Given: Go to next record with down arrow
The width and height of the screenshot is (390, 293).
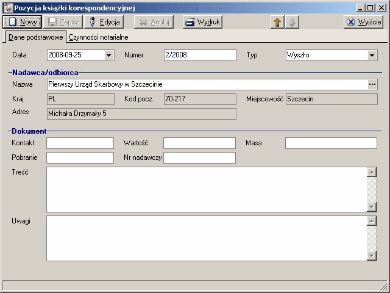Looking at the screenshot, I should click(292, 22).
